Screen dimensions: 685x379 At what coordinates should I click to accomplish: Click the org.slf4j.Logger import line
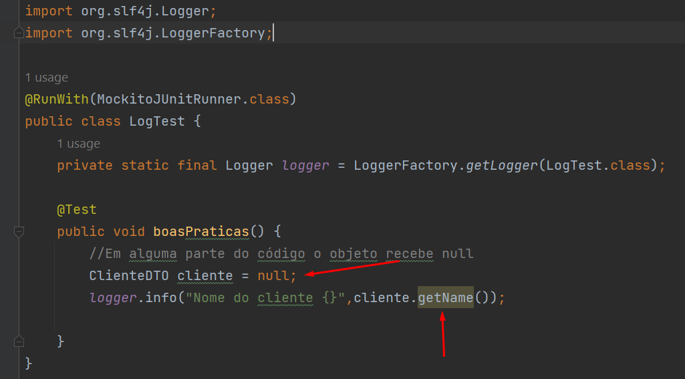point(120,11)
